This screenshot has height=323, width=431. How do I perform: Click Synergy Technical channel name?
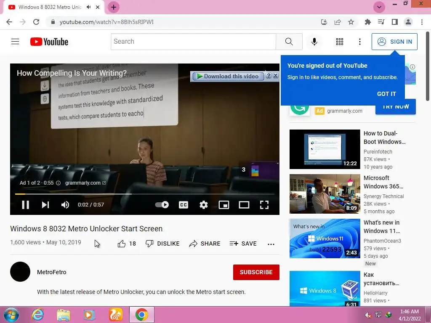tap(383, 196)
